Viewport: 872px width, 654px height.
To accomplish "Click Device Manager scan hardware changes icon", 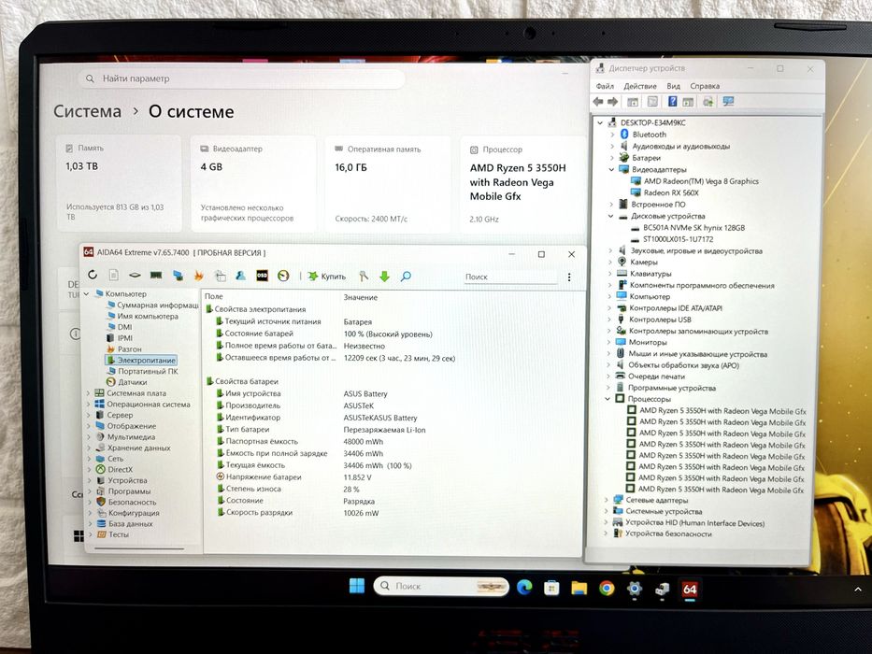I will (x=728, y=101).
